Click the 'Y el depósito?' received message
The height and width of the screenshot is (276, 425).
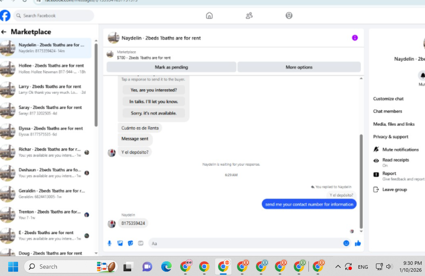pos(135,152)
